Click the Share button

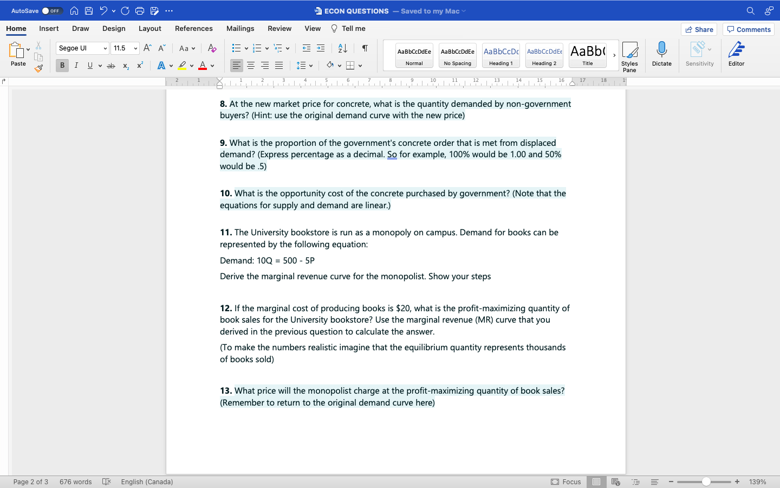coord(699,29)
